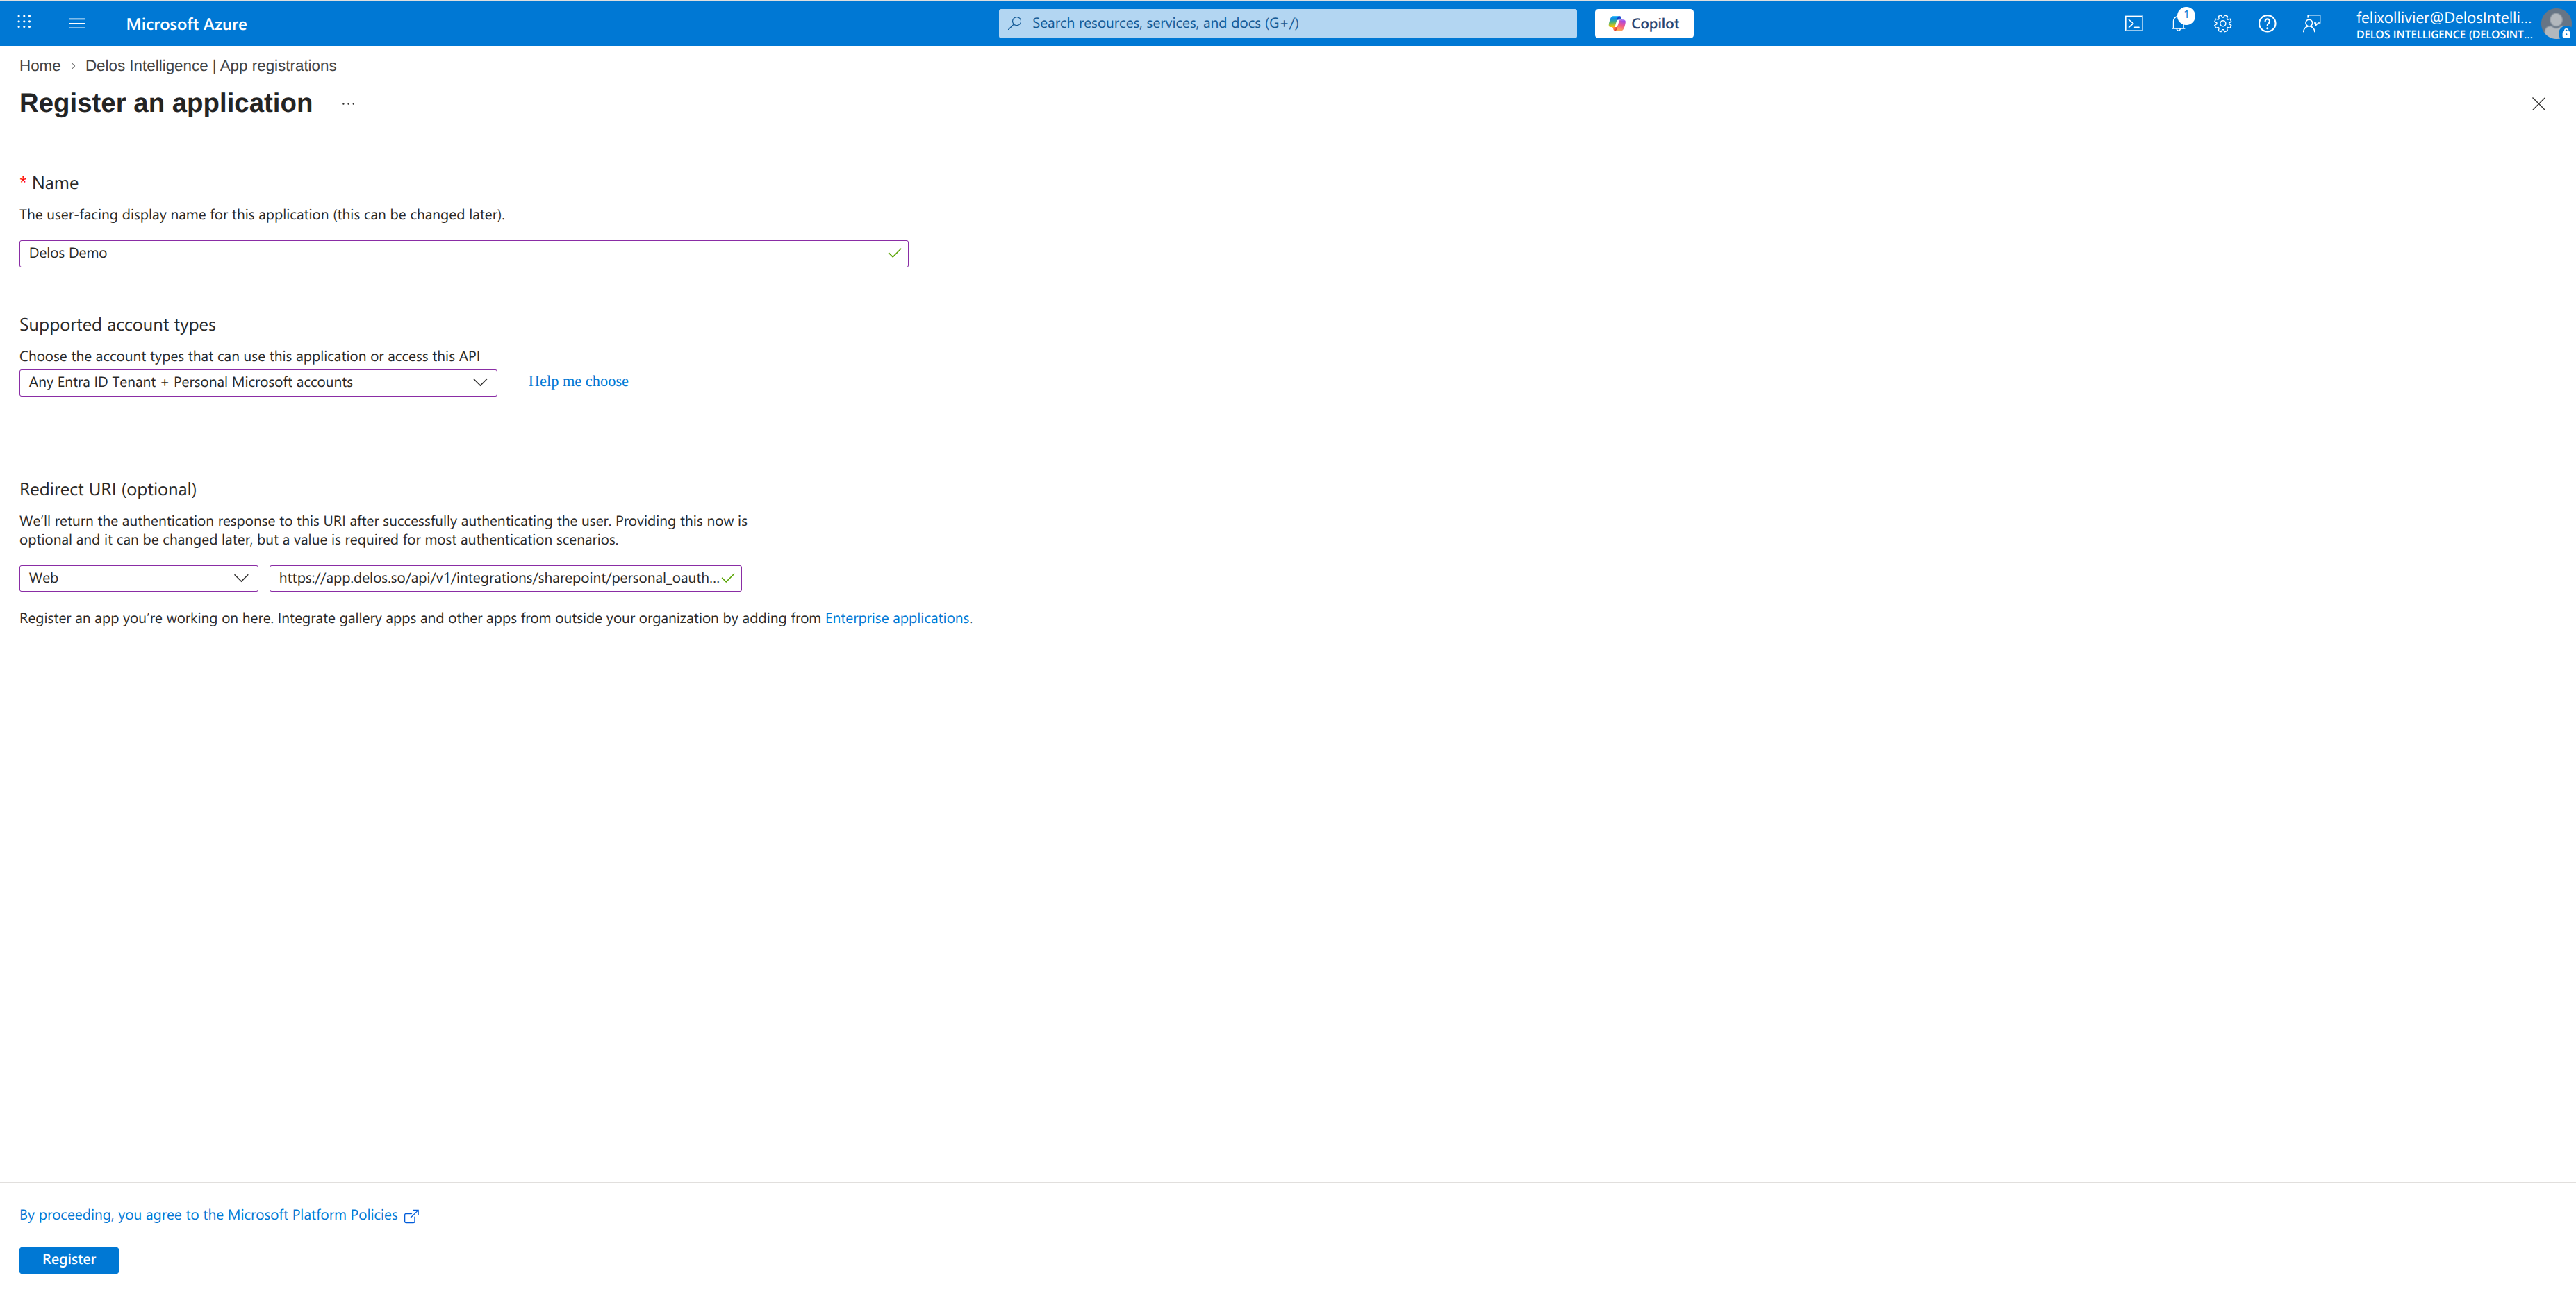Image resolution: width=2576 pixels, height=1296 pixels.
Task: Click the Copilot button
Action: pos(1643,23)
